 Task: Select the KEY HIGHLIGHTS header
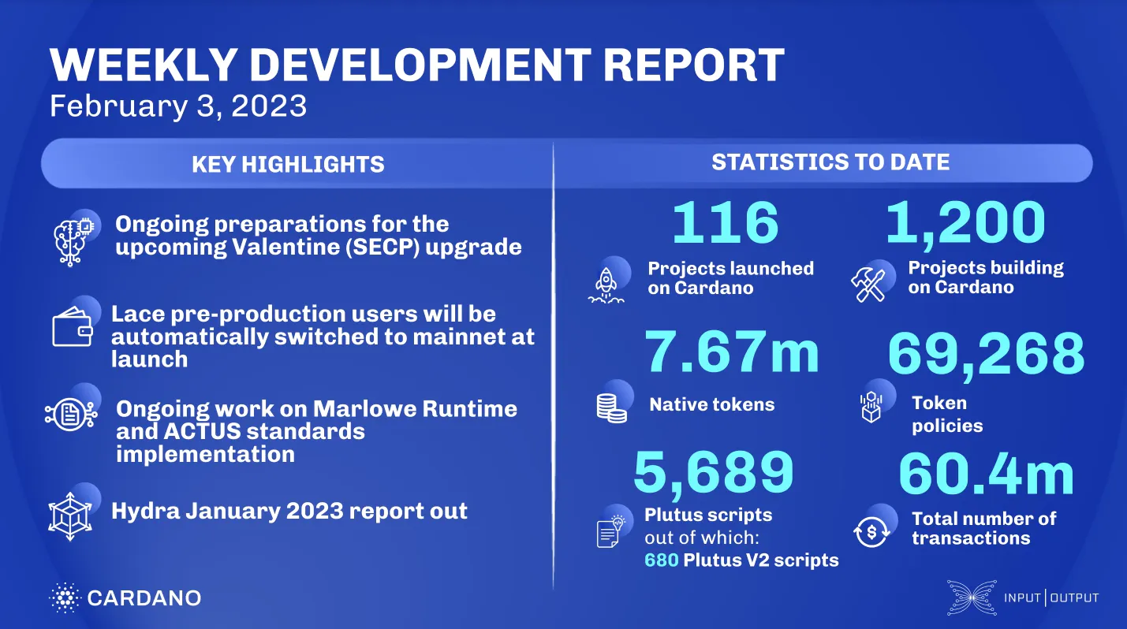pos(288,164)
